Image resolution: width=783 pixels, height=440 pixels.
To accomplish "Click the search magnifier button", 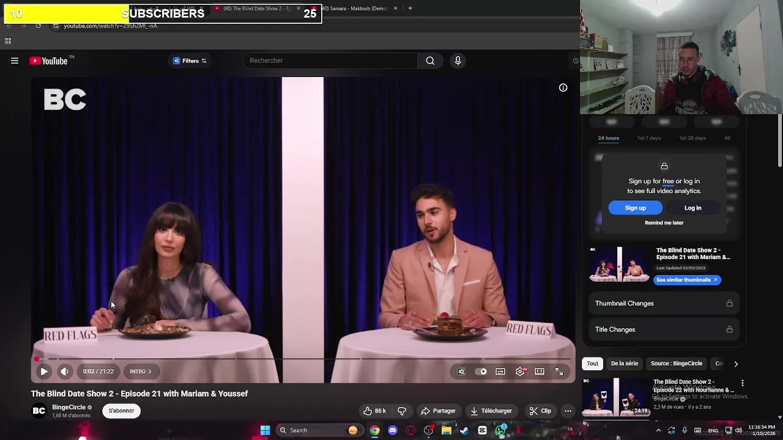I will 430,61.
